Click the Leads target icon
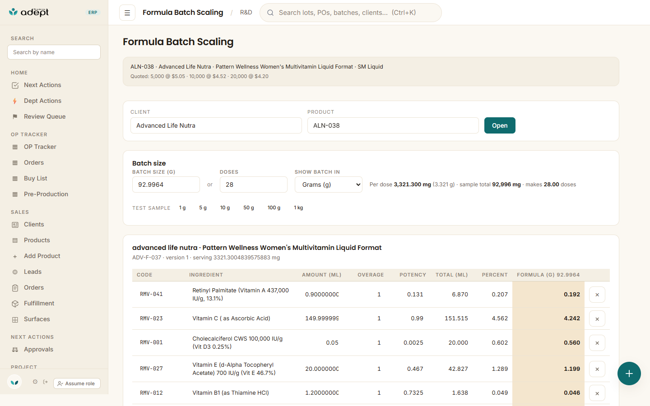Viewport: 650px width, 406px height. (15, 272)
